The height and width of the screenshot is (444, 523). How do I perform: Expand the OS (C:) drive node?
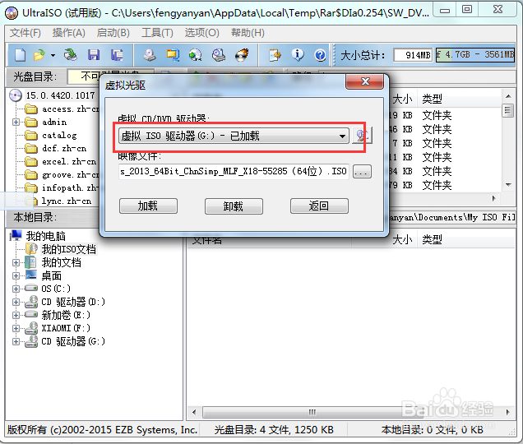(x=16, y=289)
